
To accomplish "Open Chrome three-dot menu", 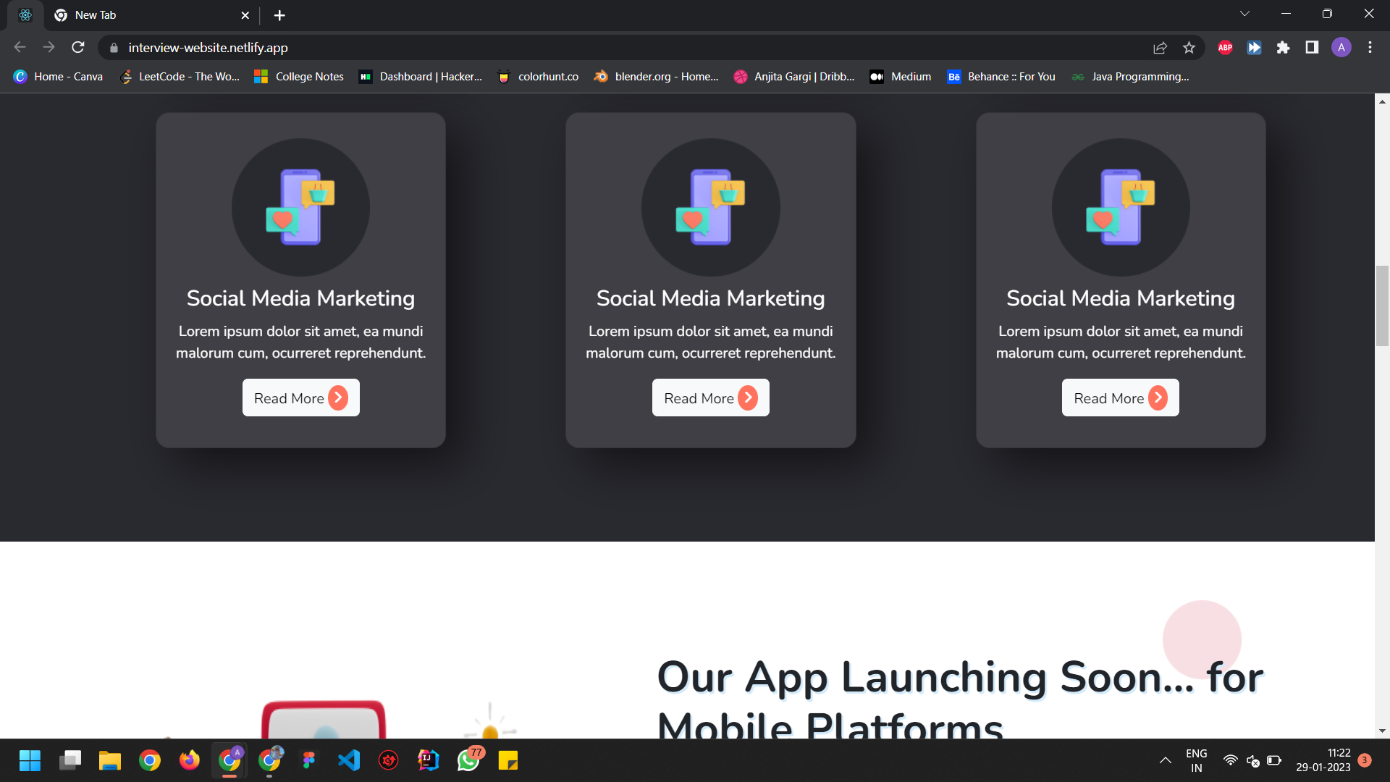I will coord(1370,48).
